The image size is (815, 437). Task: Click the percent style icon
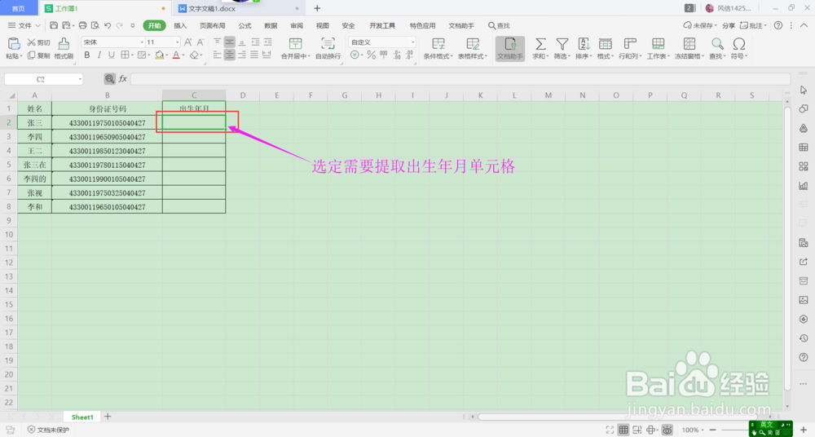pyautogui.click(x=371, y=55)
